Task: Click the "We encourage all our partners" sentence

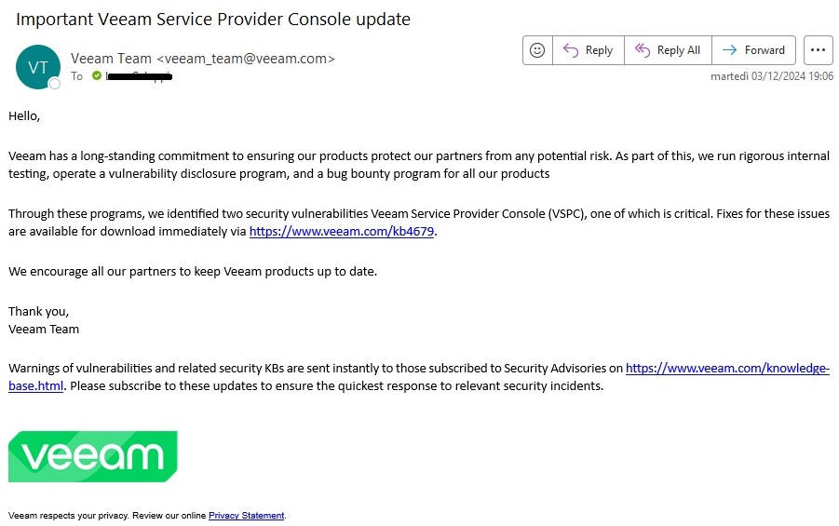Action: click(193, 271)
